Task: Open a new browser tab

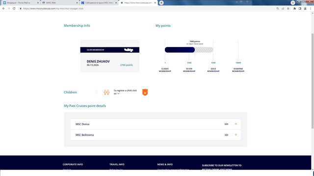Action: [x=161, y=3]
